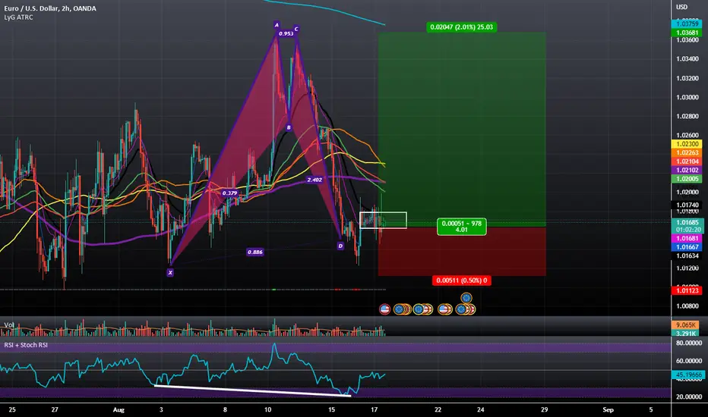The width and height of the screenshot is (708, 417).
Task: Click the green 1.02005 price tag
Action: [x=687, y=179]
